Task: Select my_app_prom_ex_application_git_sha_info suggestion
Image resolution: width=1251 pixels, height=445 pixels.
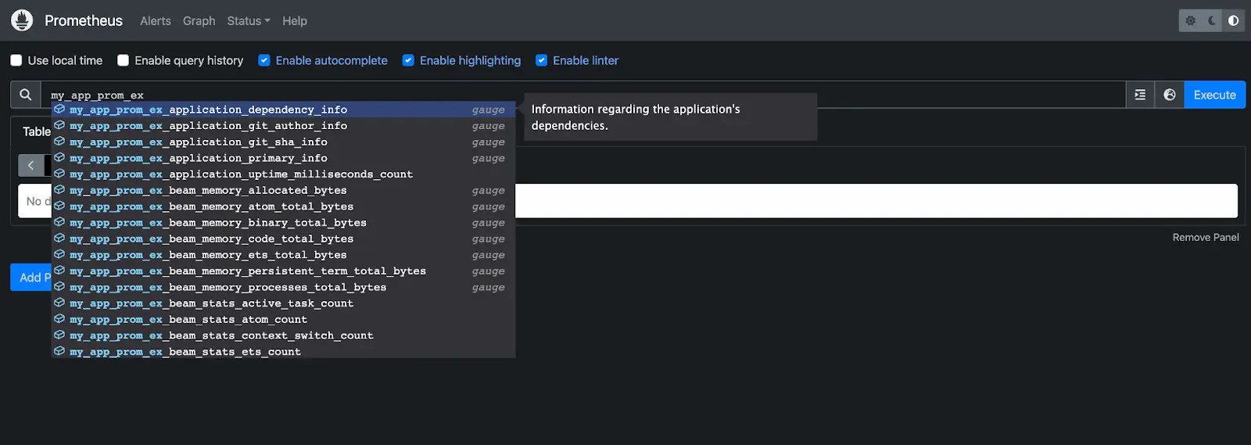Action: pos(283,142)
